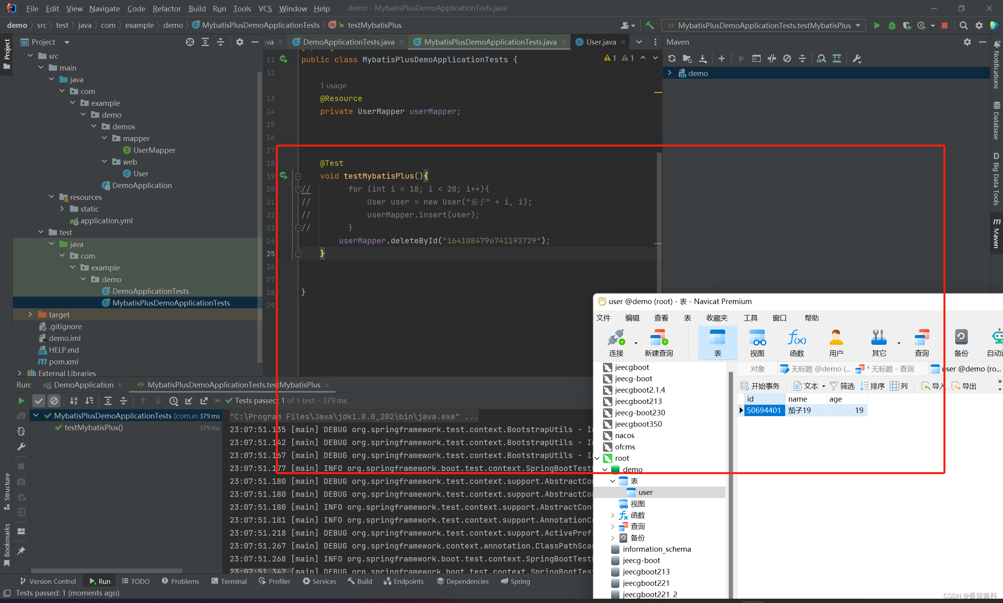Run the selected test configuration

(877, 25)
